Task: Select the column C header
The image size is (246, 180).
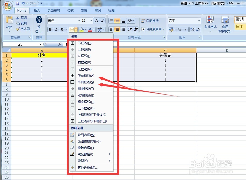Action: click(x=165, y=50)
